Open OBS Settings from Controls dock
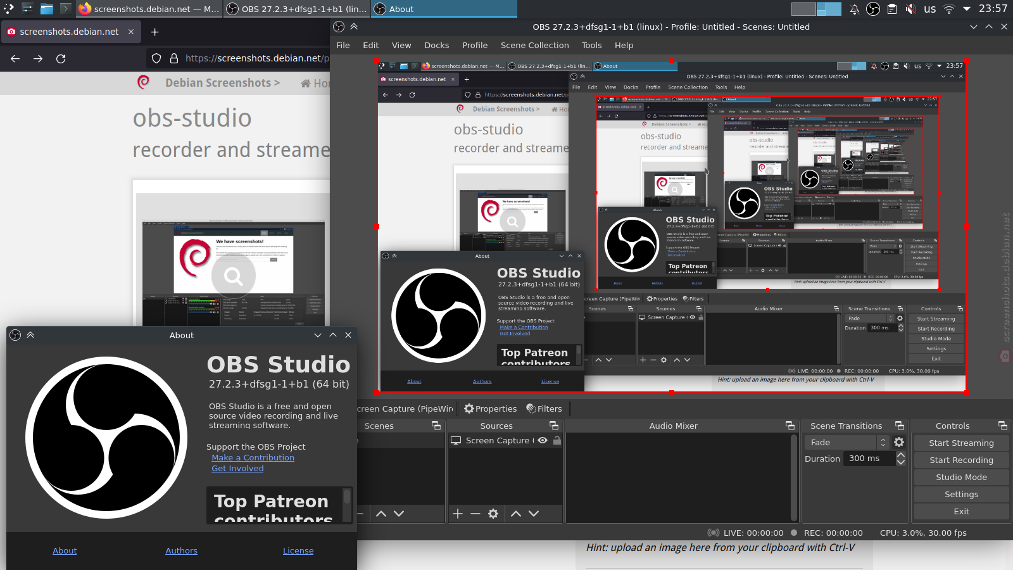 pos(961,495)
